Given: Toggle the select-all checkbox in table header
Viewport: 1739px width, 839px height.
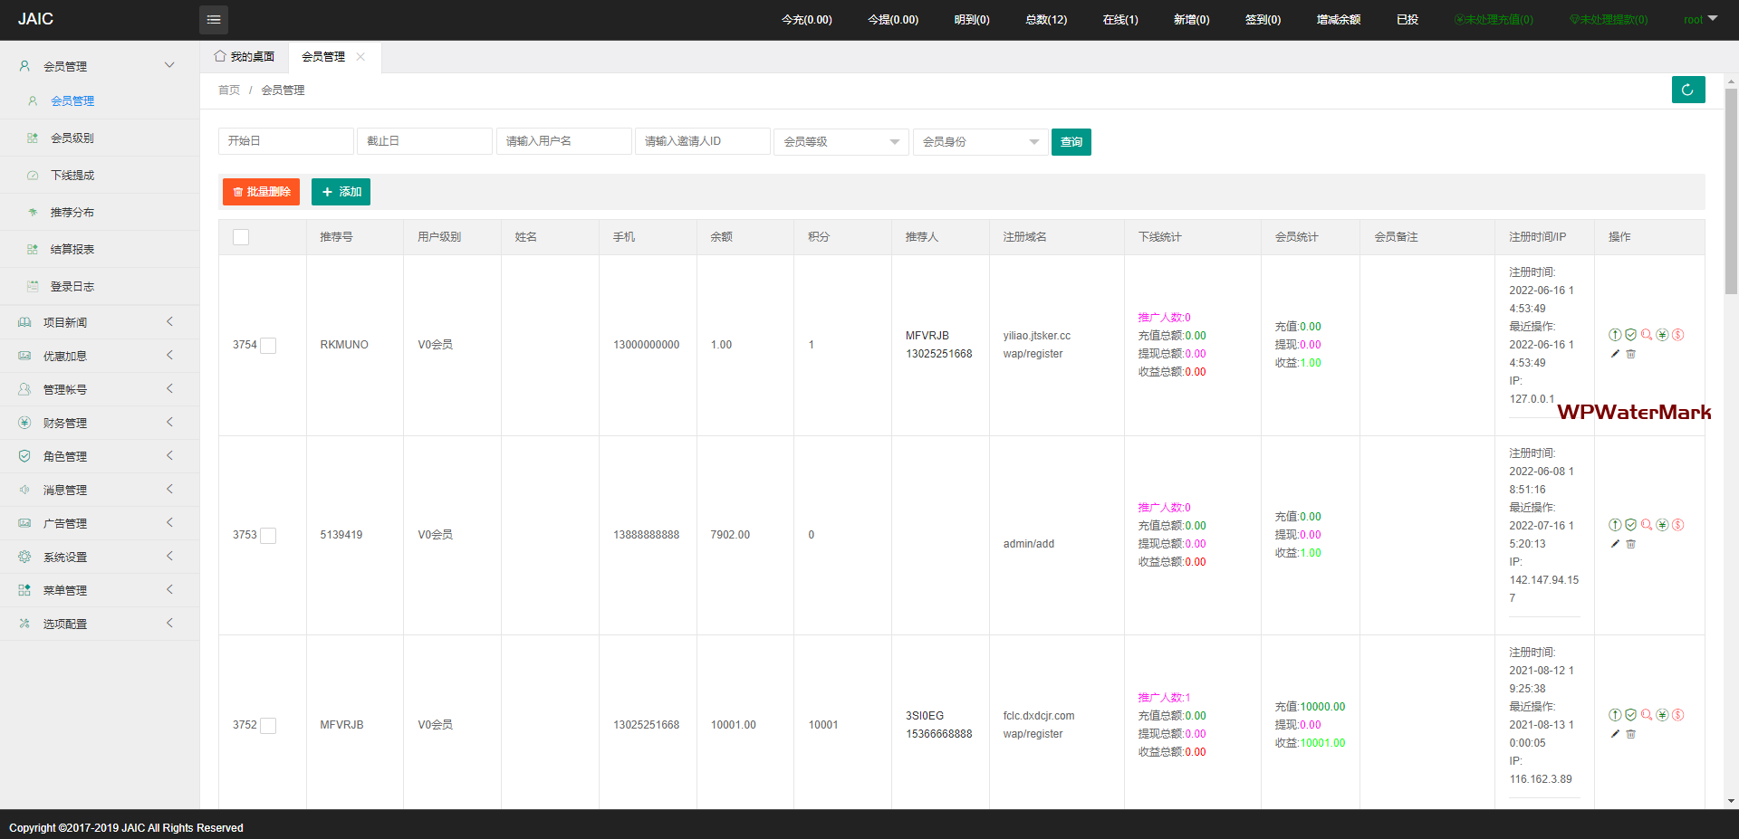Looking at the screenshot, I should (x=241, y=237).
